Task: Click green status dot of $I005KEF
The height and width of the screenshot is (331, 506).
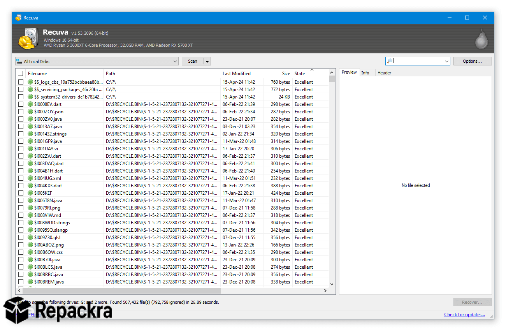Action: click(31, 193)
